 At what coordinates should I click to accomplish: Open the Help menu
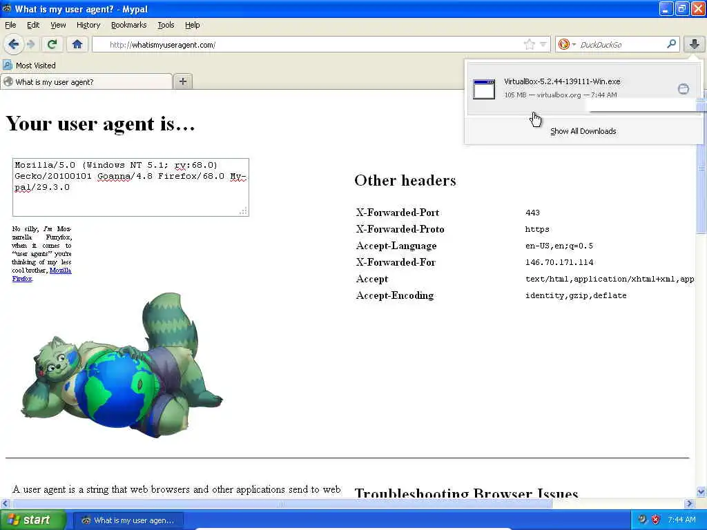click(x=192, y=25)
